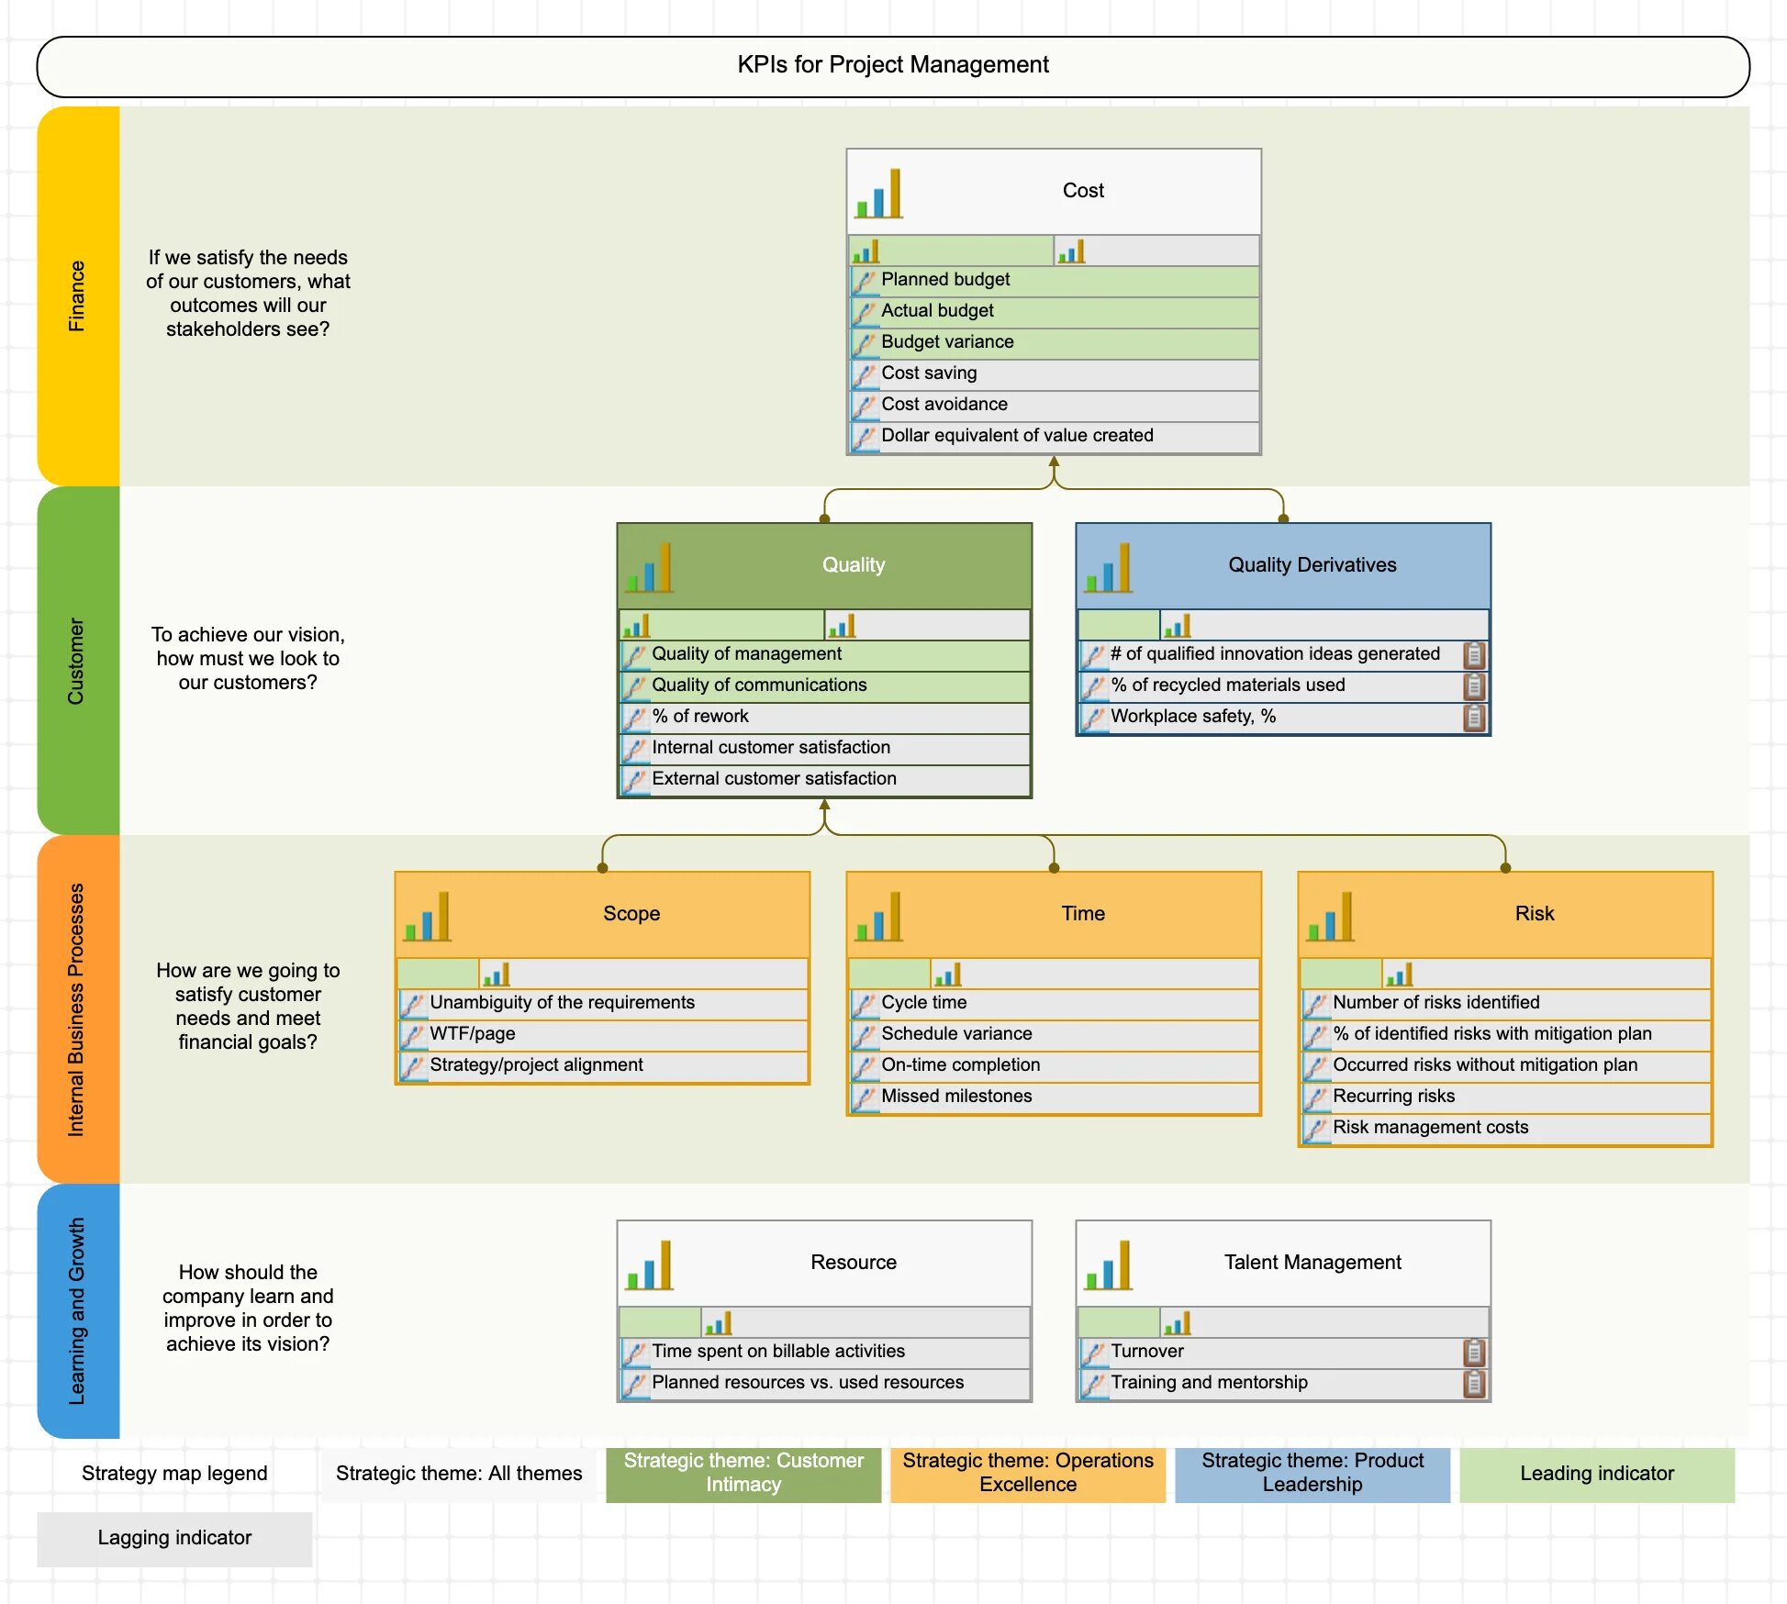Click the KPI icon beside Planned budget

click(x=864, y=281)
